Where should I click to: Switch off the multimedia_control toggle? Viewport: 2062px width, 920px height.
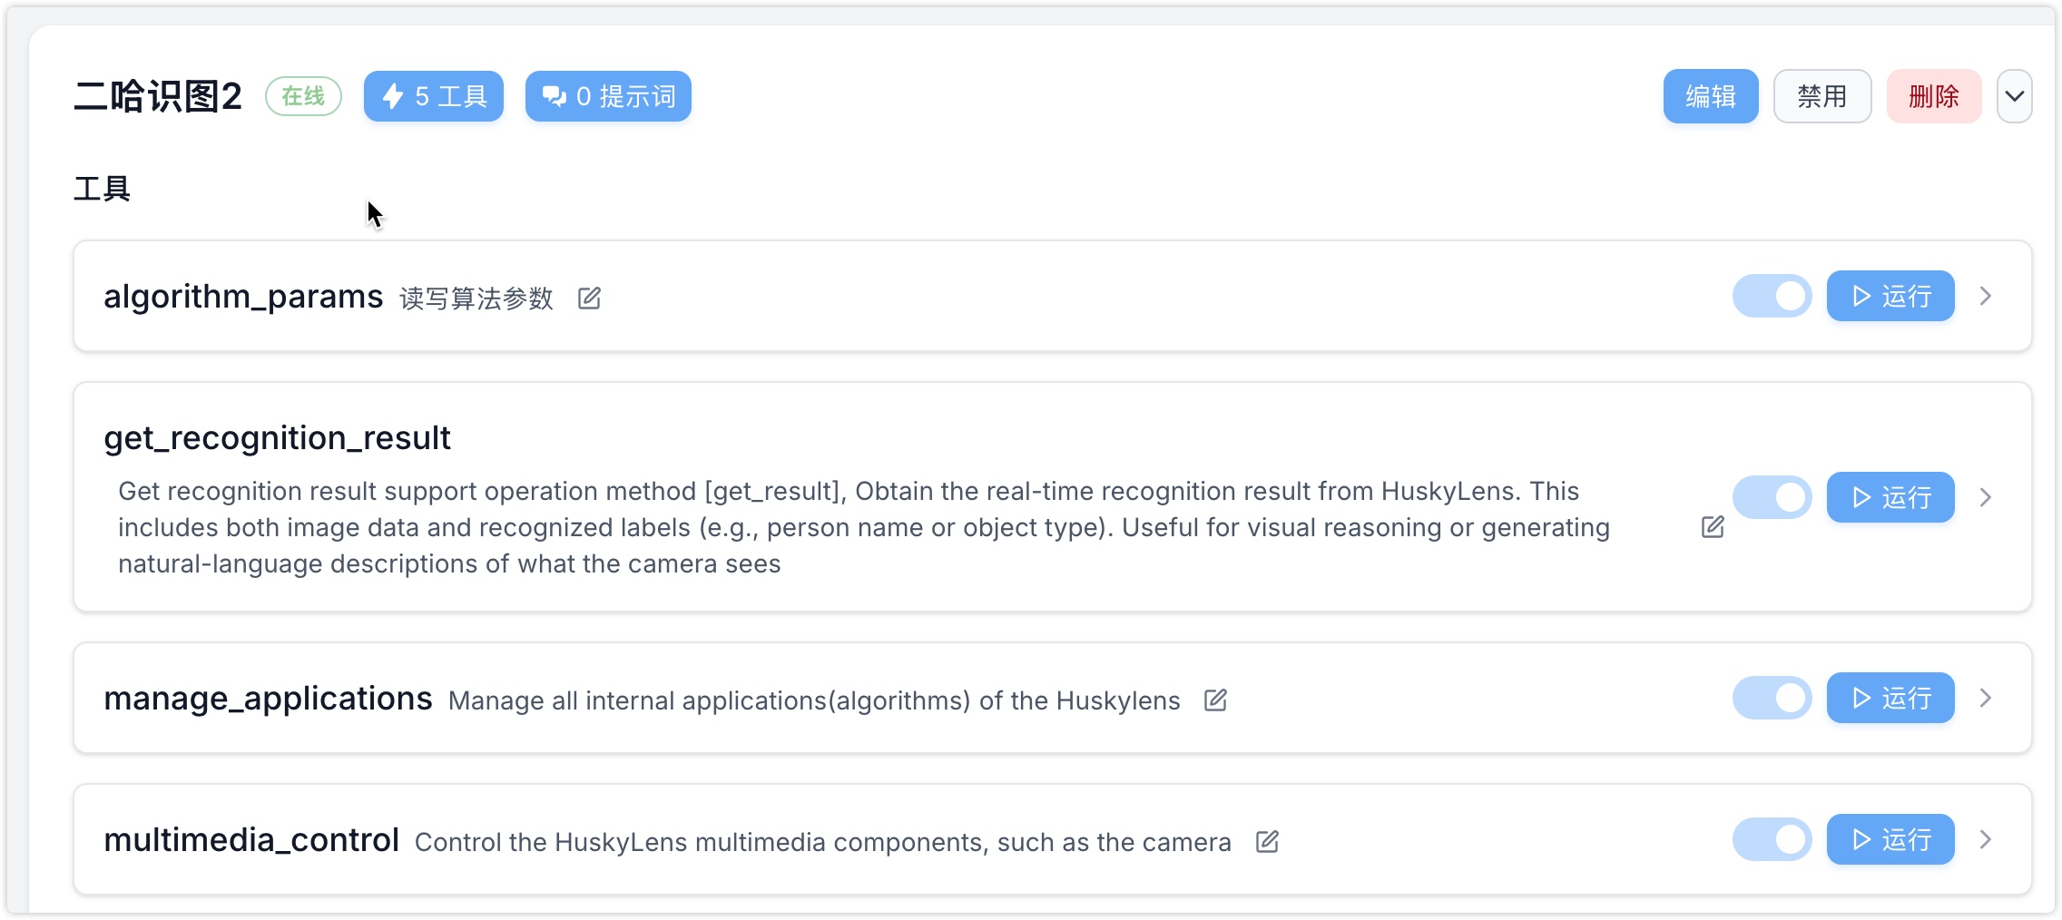click(1772, 839)
